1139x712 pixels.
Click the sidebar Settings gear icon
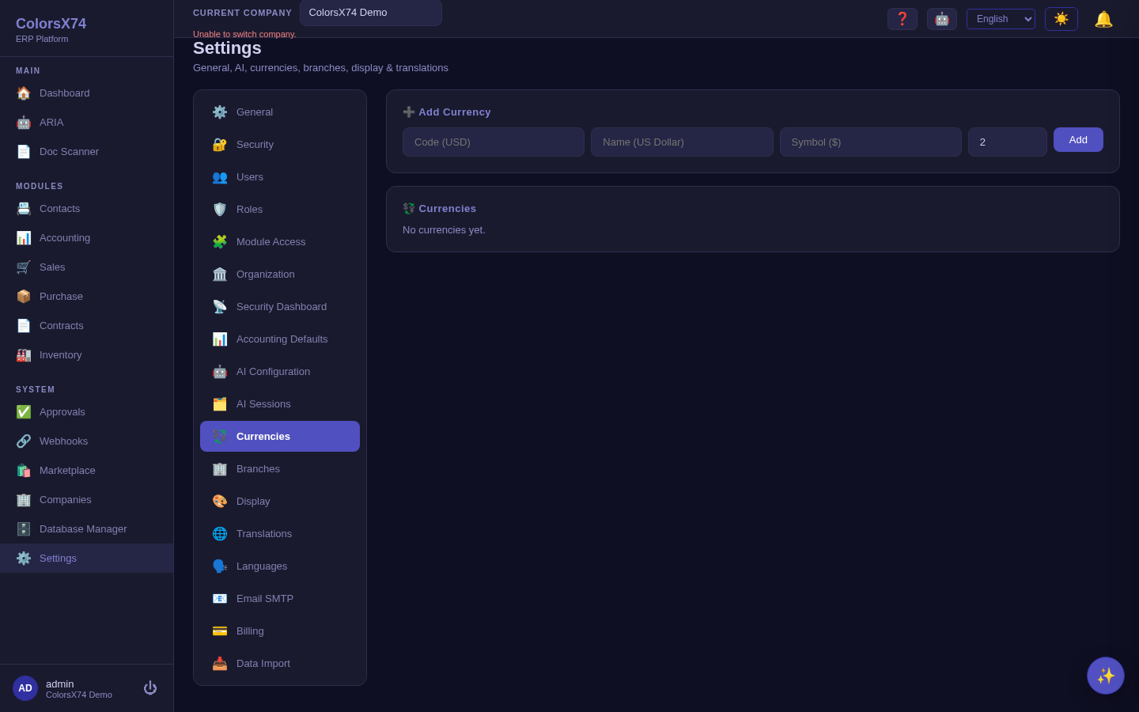point(24,559)
